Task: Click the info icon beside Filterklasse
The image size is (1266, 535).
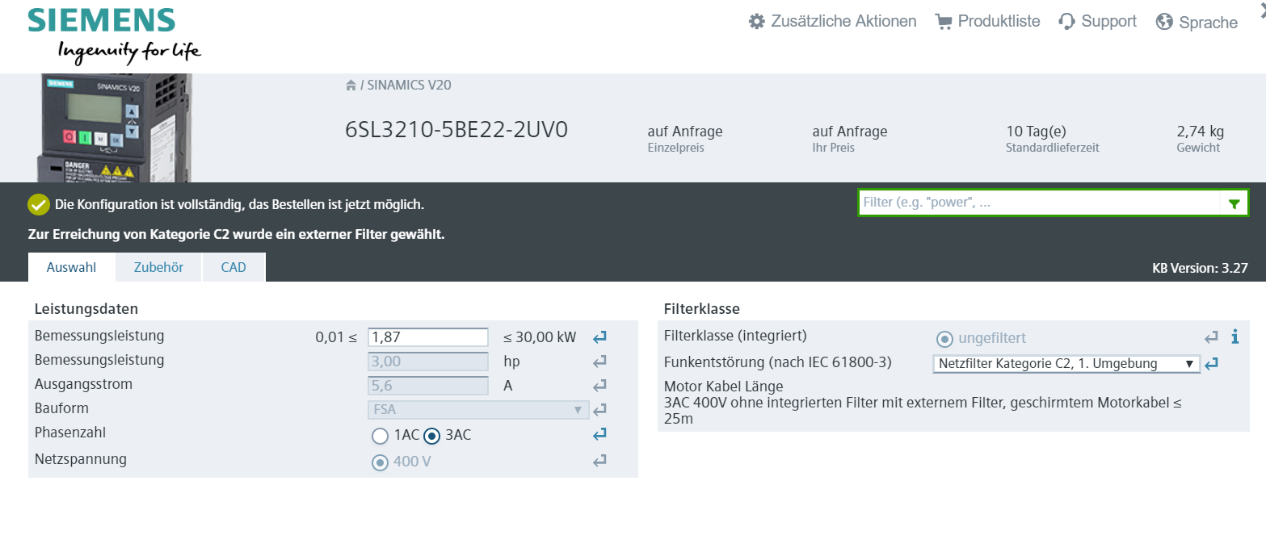Action: 1234,337
